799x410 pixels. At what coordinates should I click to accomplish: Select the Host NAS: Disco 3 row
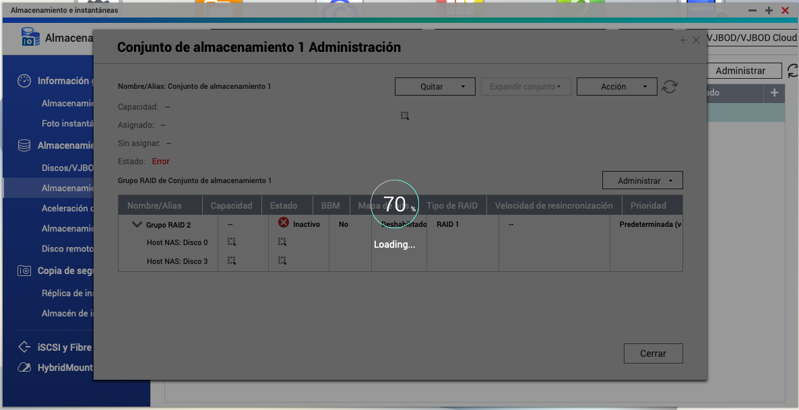click(x=177, y=261)
